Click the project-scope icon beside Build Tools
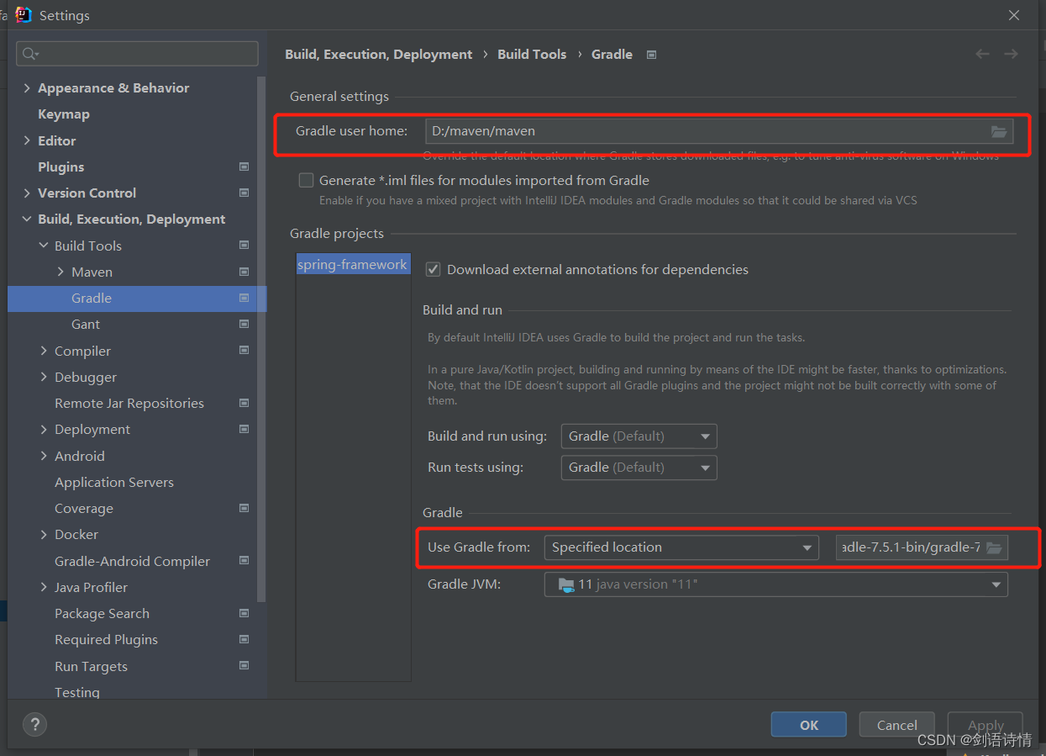 point(244,246)
